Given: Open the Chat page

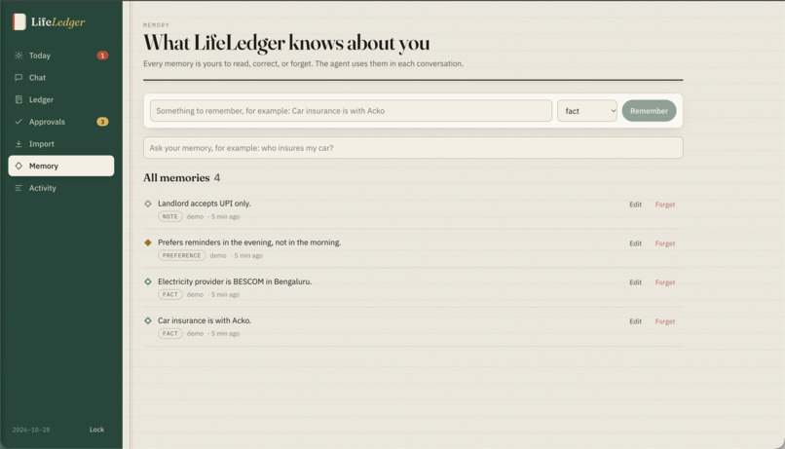Looking at the screenshot, I should (61, 78).
